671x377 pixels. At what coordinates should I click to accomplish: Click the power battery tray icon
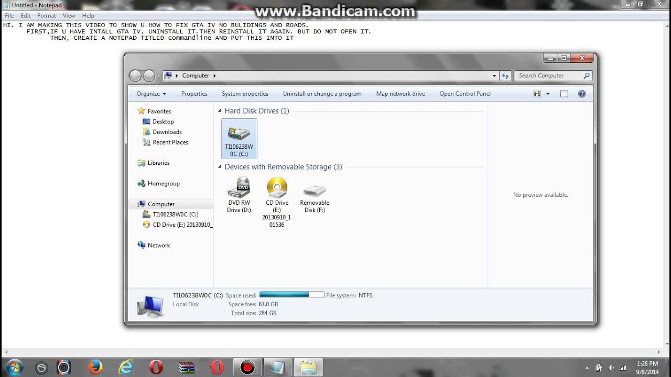point(599,368)
